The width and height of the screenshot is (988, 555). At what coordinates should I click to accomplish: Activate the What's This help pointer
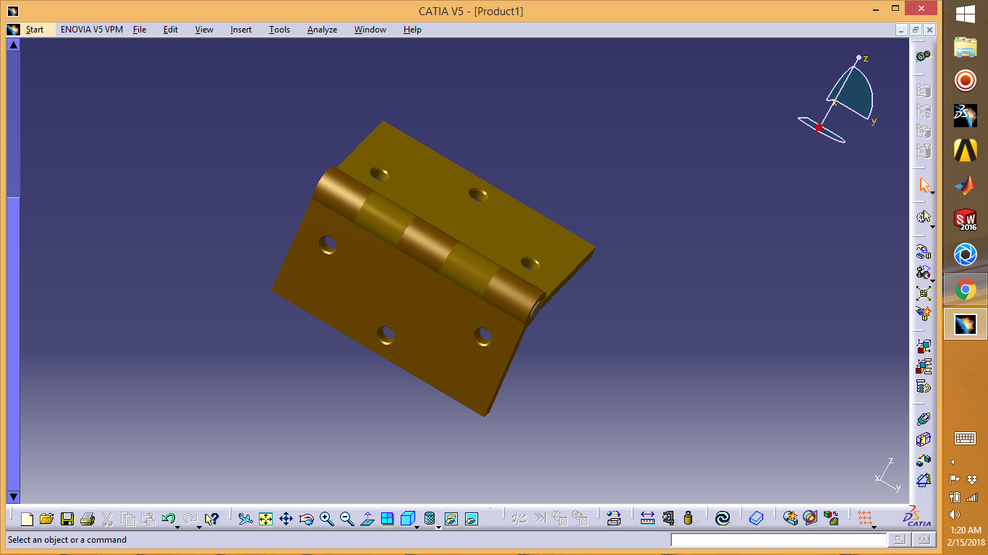click(211, 518)
